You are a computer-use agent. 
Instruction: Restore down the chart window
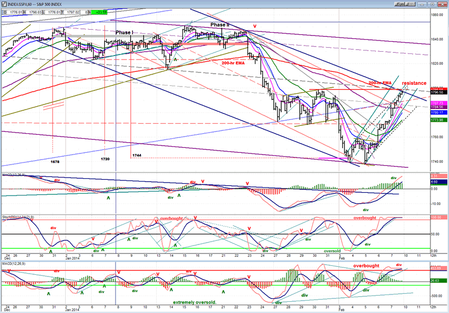coord(432,4)
